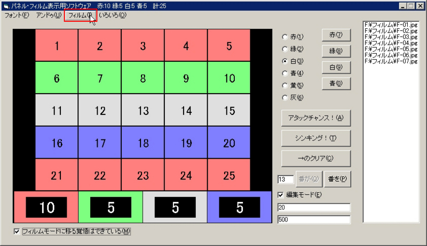Click red panel number 23
This screenshot has height=246, width=427.
click(143, 175)
